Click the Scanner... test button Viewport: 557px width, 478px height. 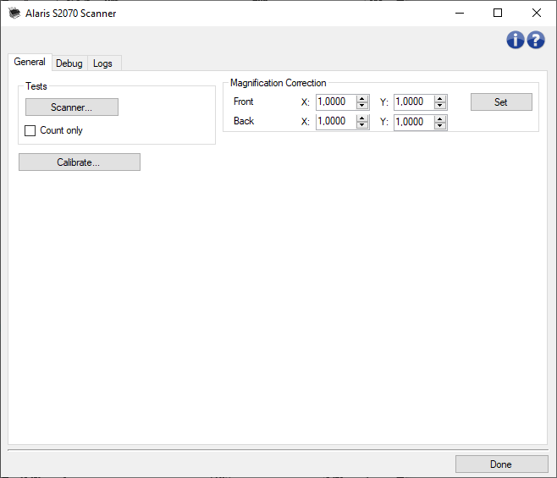72,107
